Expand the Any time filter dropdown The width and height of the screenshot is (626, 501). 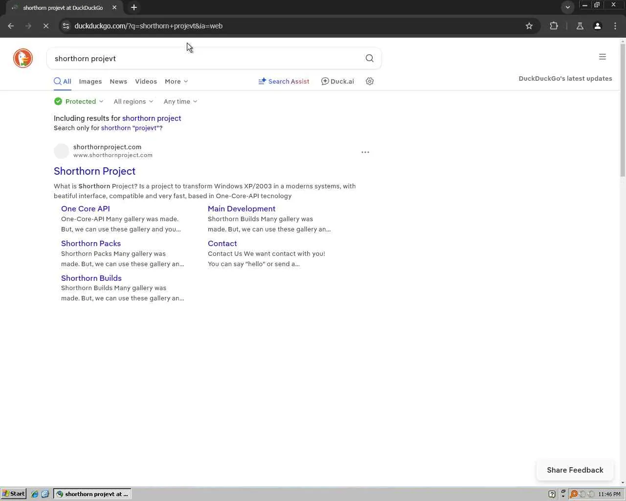180,101
